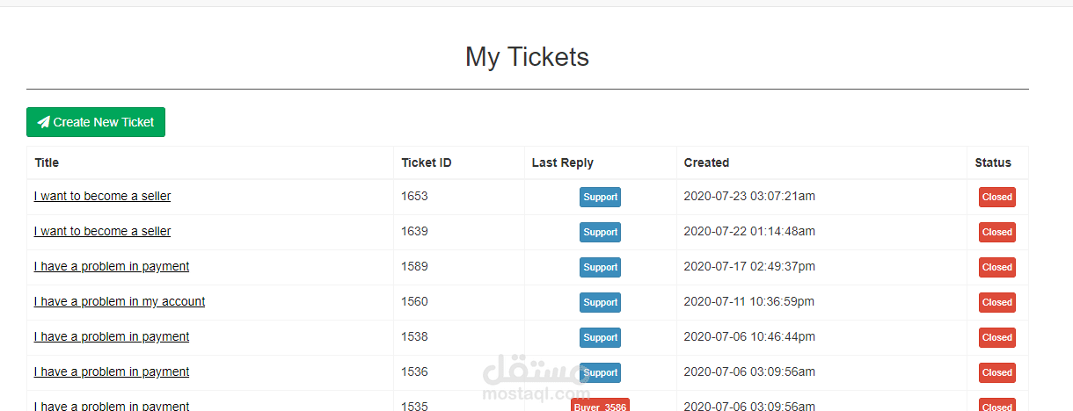
Task: Open ticket 1653 'I want to become a seller'
Action: pos(102,196)
